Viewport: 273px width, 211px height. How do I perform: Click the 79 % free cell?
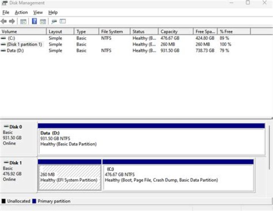pos(224,51)
